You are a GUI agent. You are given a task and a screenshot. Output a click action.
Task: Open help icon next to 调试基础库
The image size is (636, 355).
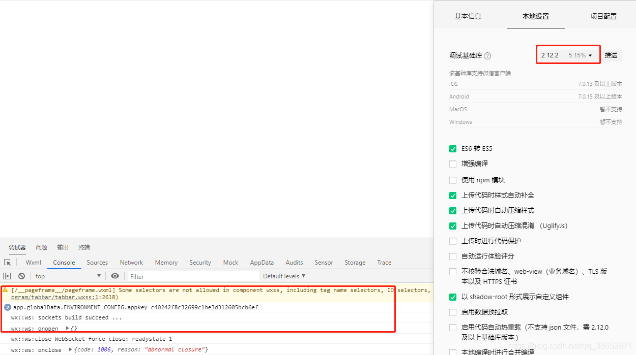pos(487,56)
